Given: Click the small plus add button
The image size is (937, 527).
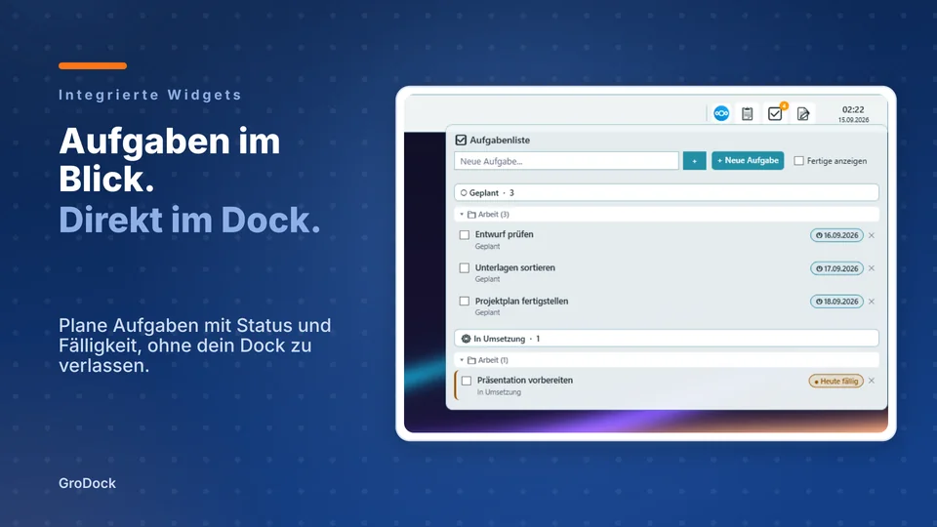Looking at the screenshot, I should coord(694,161).
